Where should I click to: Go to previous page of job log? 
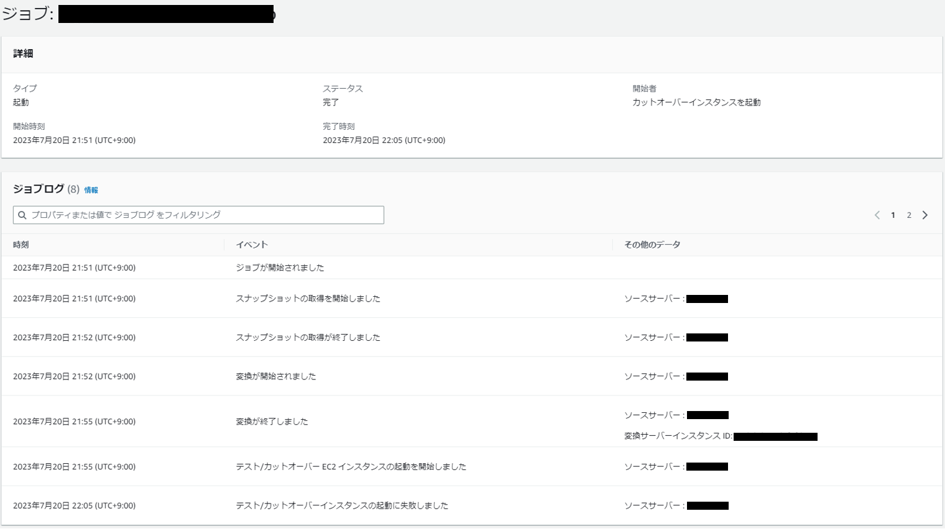(877, 215)
